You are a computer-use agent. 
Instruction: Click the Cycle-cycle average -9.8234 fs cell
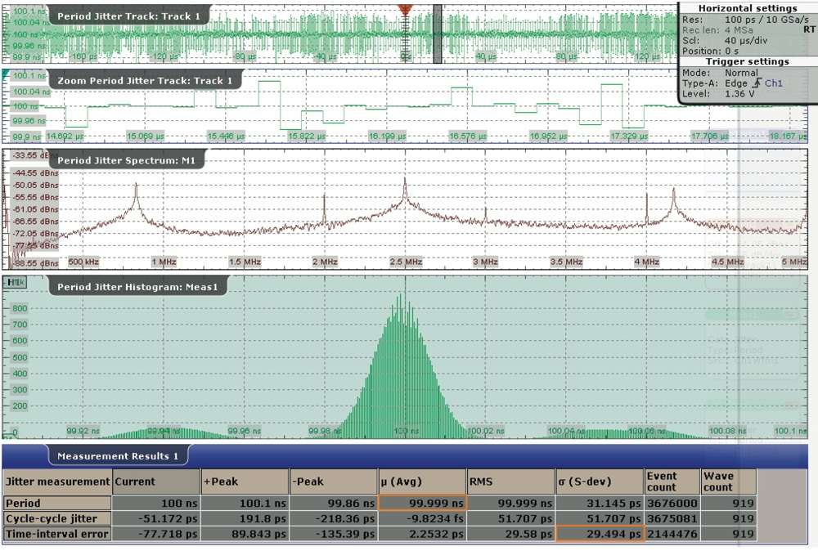pos(422,518)
